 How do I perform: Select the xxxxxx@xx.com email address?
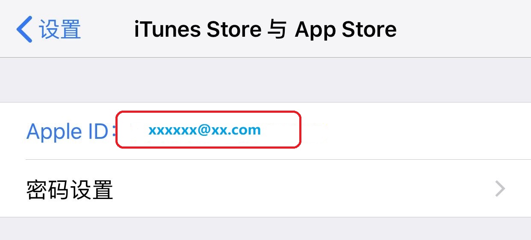coord(204,130)
